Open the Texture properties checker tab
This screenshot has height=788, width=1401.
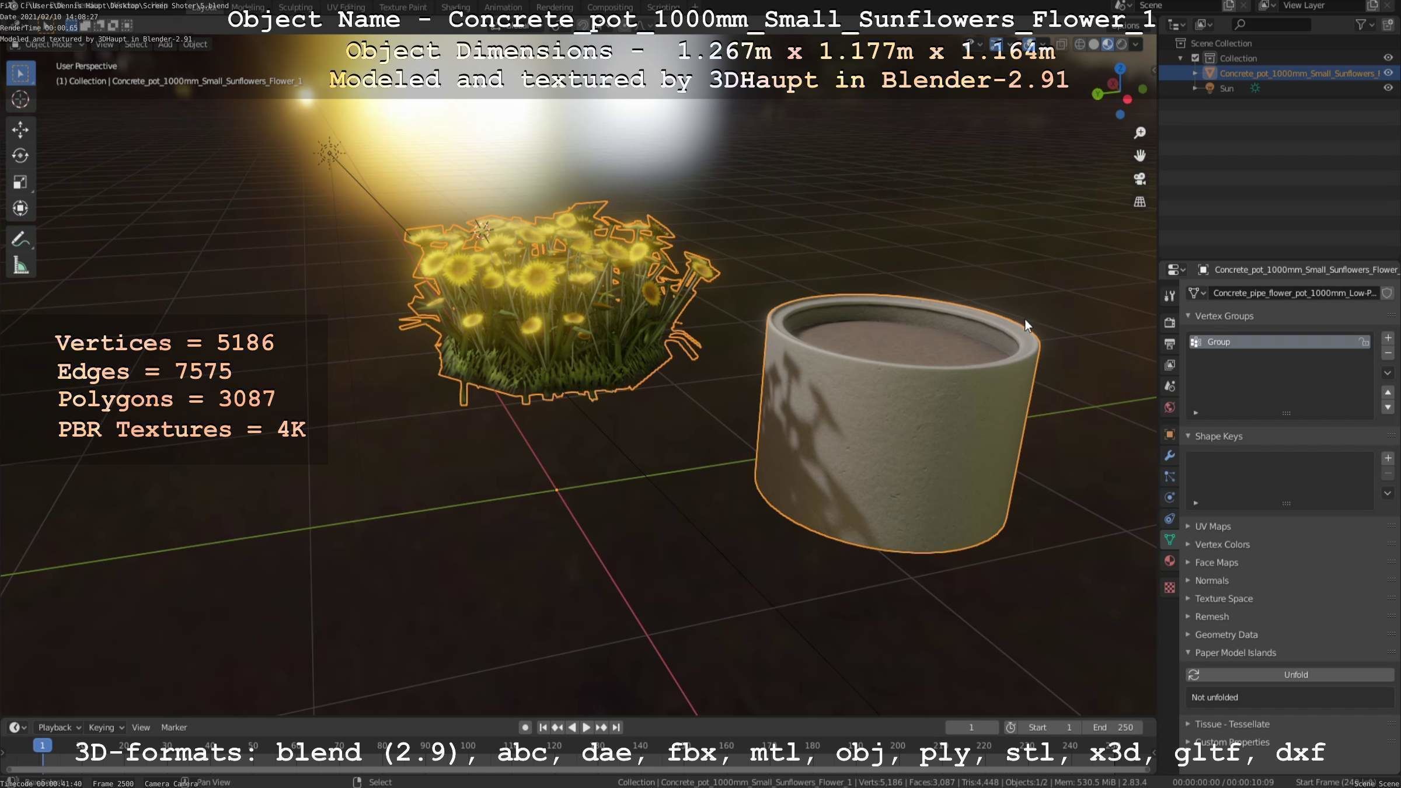coord(1170,588)
